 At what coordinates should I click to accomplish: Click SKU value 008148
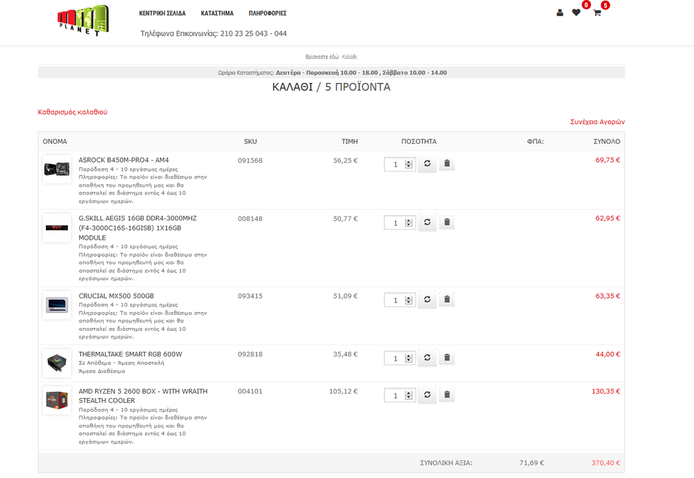click(250, 218)
